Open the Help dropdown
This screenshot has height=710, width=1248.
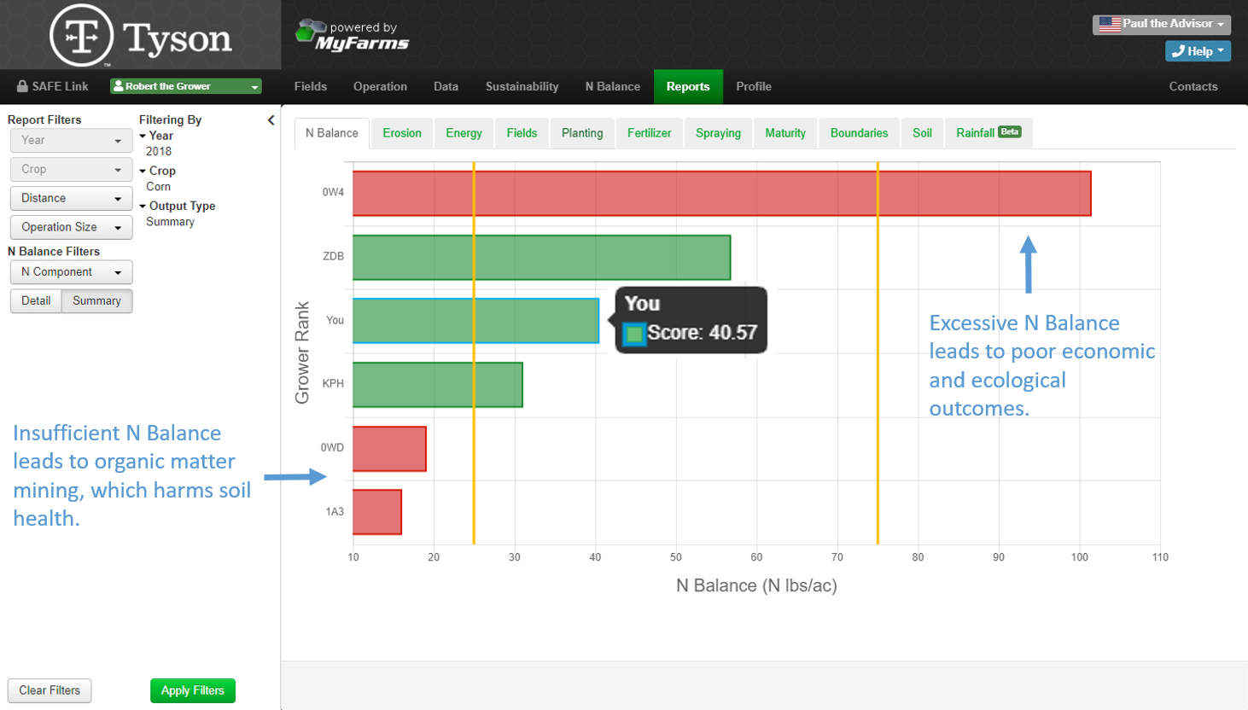(x=1198, y=51)
